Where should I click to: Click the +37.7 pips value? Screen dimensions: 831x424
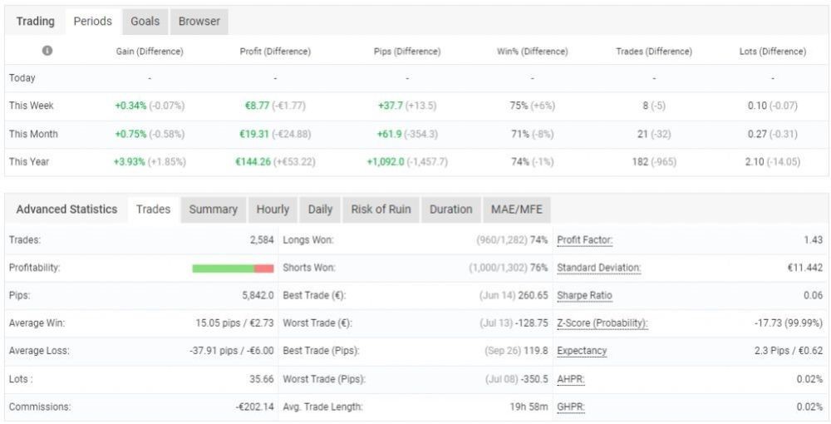click(x=391, y=106)
